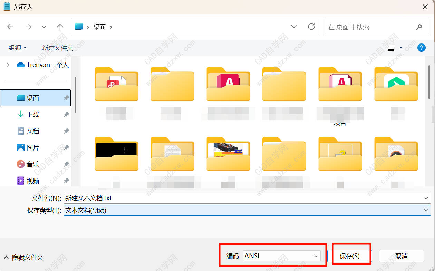Select the folder with black image preview
The image size is (435, 271).
pos(117,154)
